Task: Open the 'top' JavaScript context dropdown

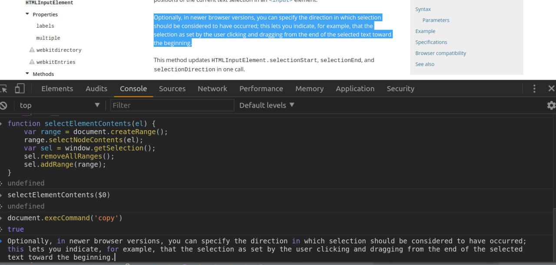Action: click(59, 105)
